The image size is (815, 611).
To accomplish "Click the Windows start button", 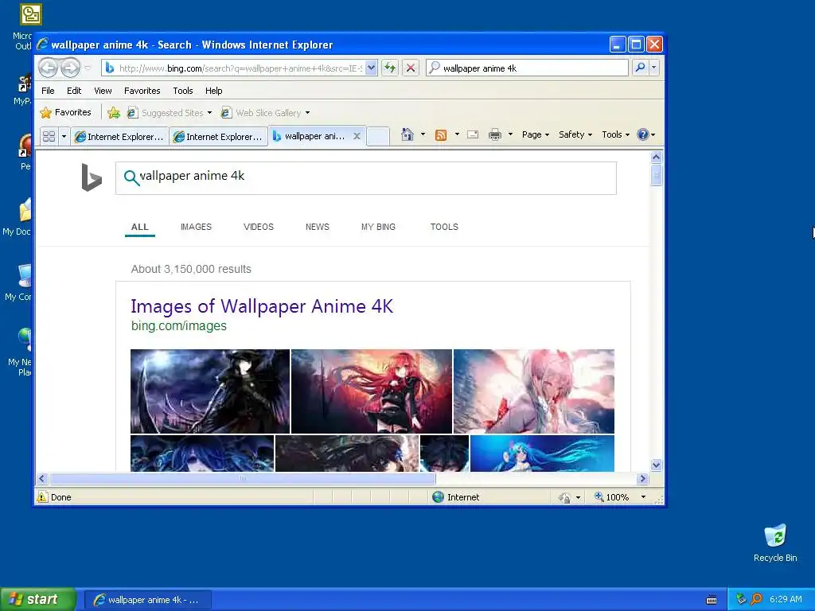I will [x=37, y=599].
